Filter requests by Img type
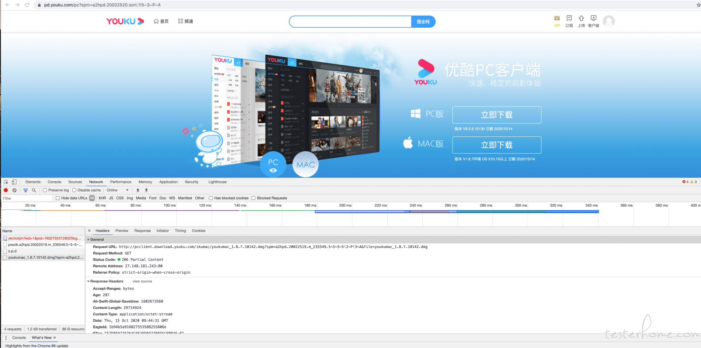The height and width of the screenshot is (348, 701). click(x=130, y=198)
